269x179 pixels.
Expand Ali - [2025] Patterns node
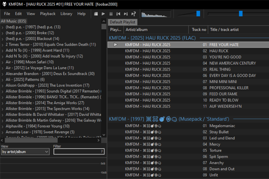point(2,80)
